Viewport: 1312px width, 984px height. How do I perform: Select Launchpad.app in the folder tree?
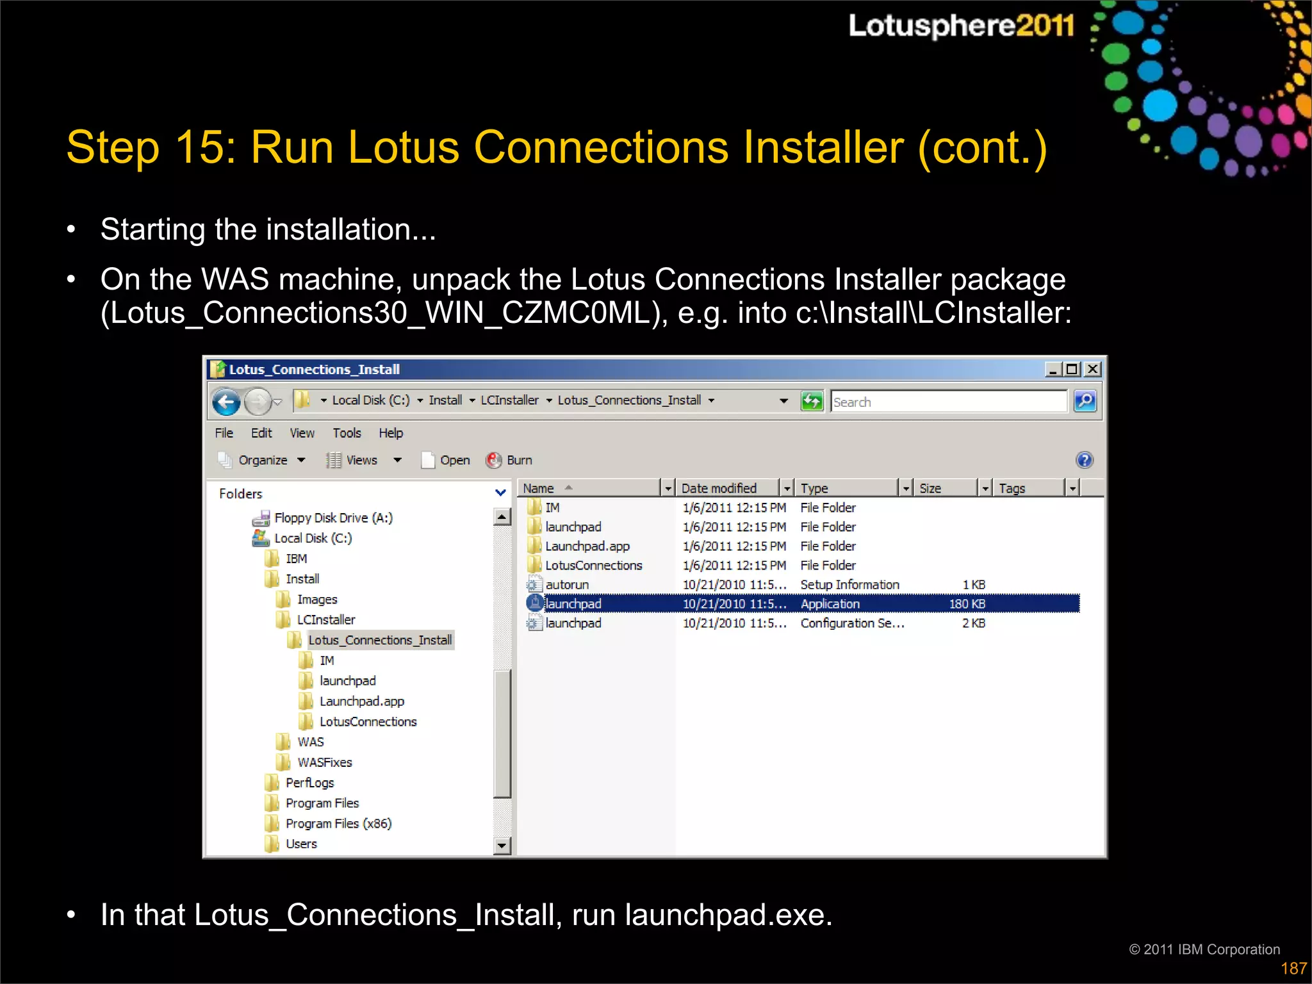tap(362, 701)
